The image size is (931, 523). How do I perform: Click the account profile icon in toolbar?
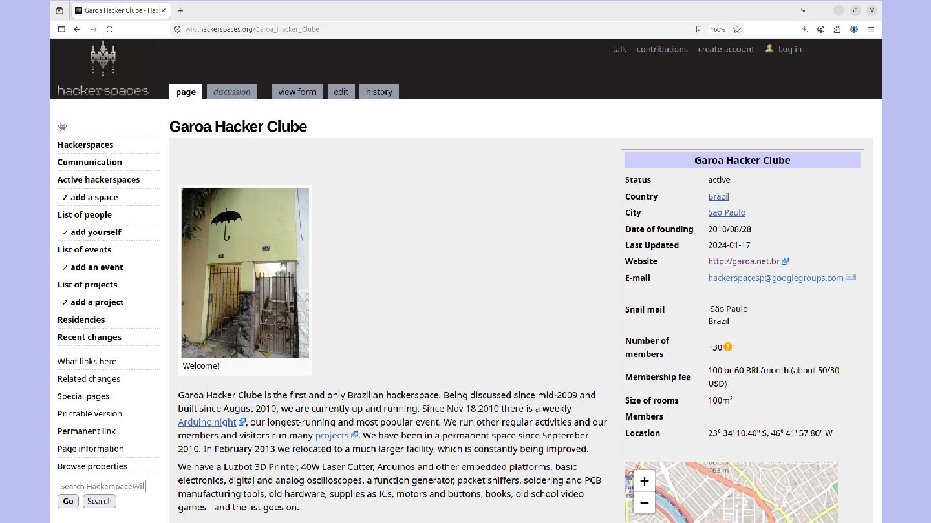point(821,29)
